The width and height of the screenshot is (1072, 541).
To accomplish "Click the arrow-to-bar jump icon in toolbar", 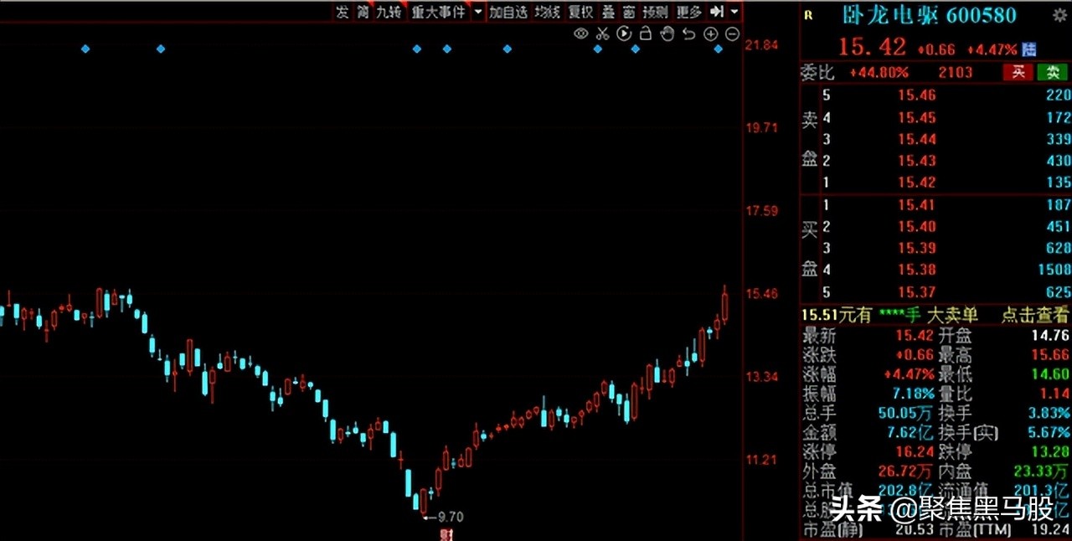I will 716,12.
